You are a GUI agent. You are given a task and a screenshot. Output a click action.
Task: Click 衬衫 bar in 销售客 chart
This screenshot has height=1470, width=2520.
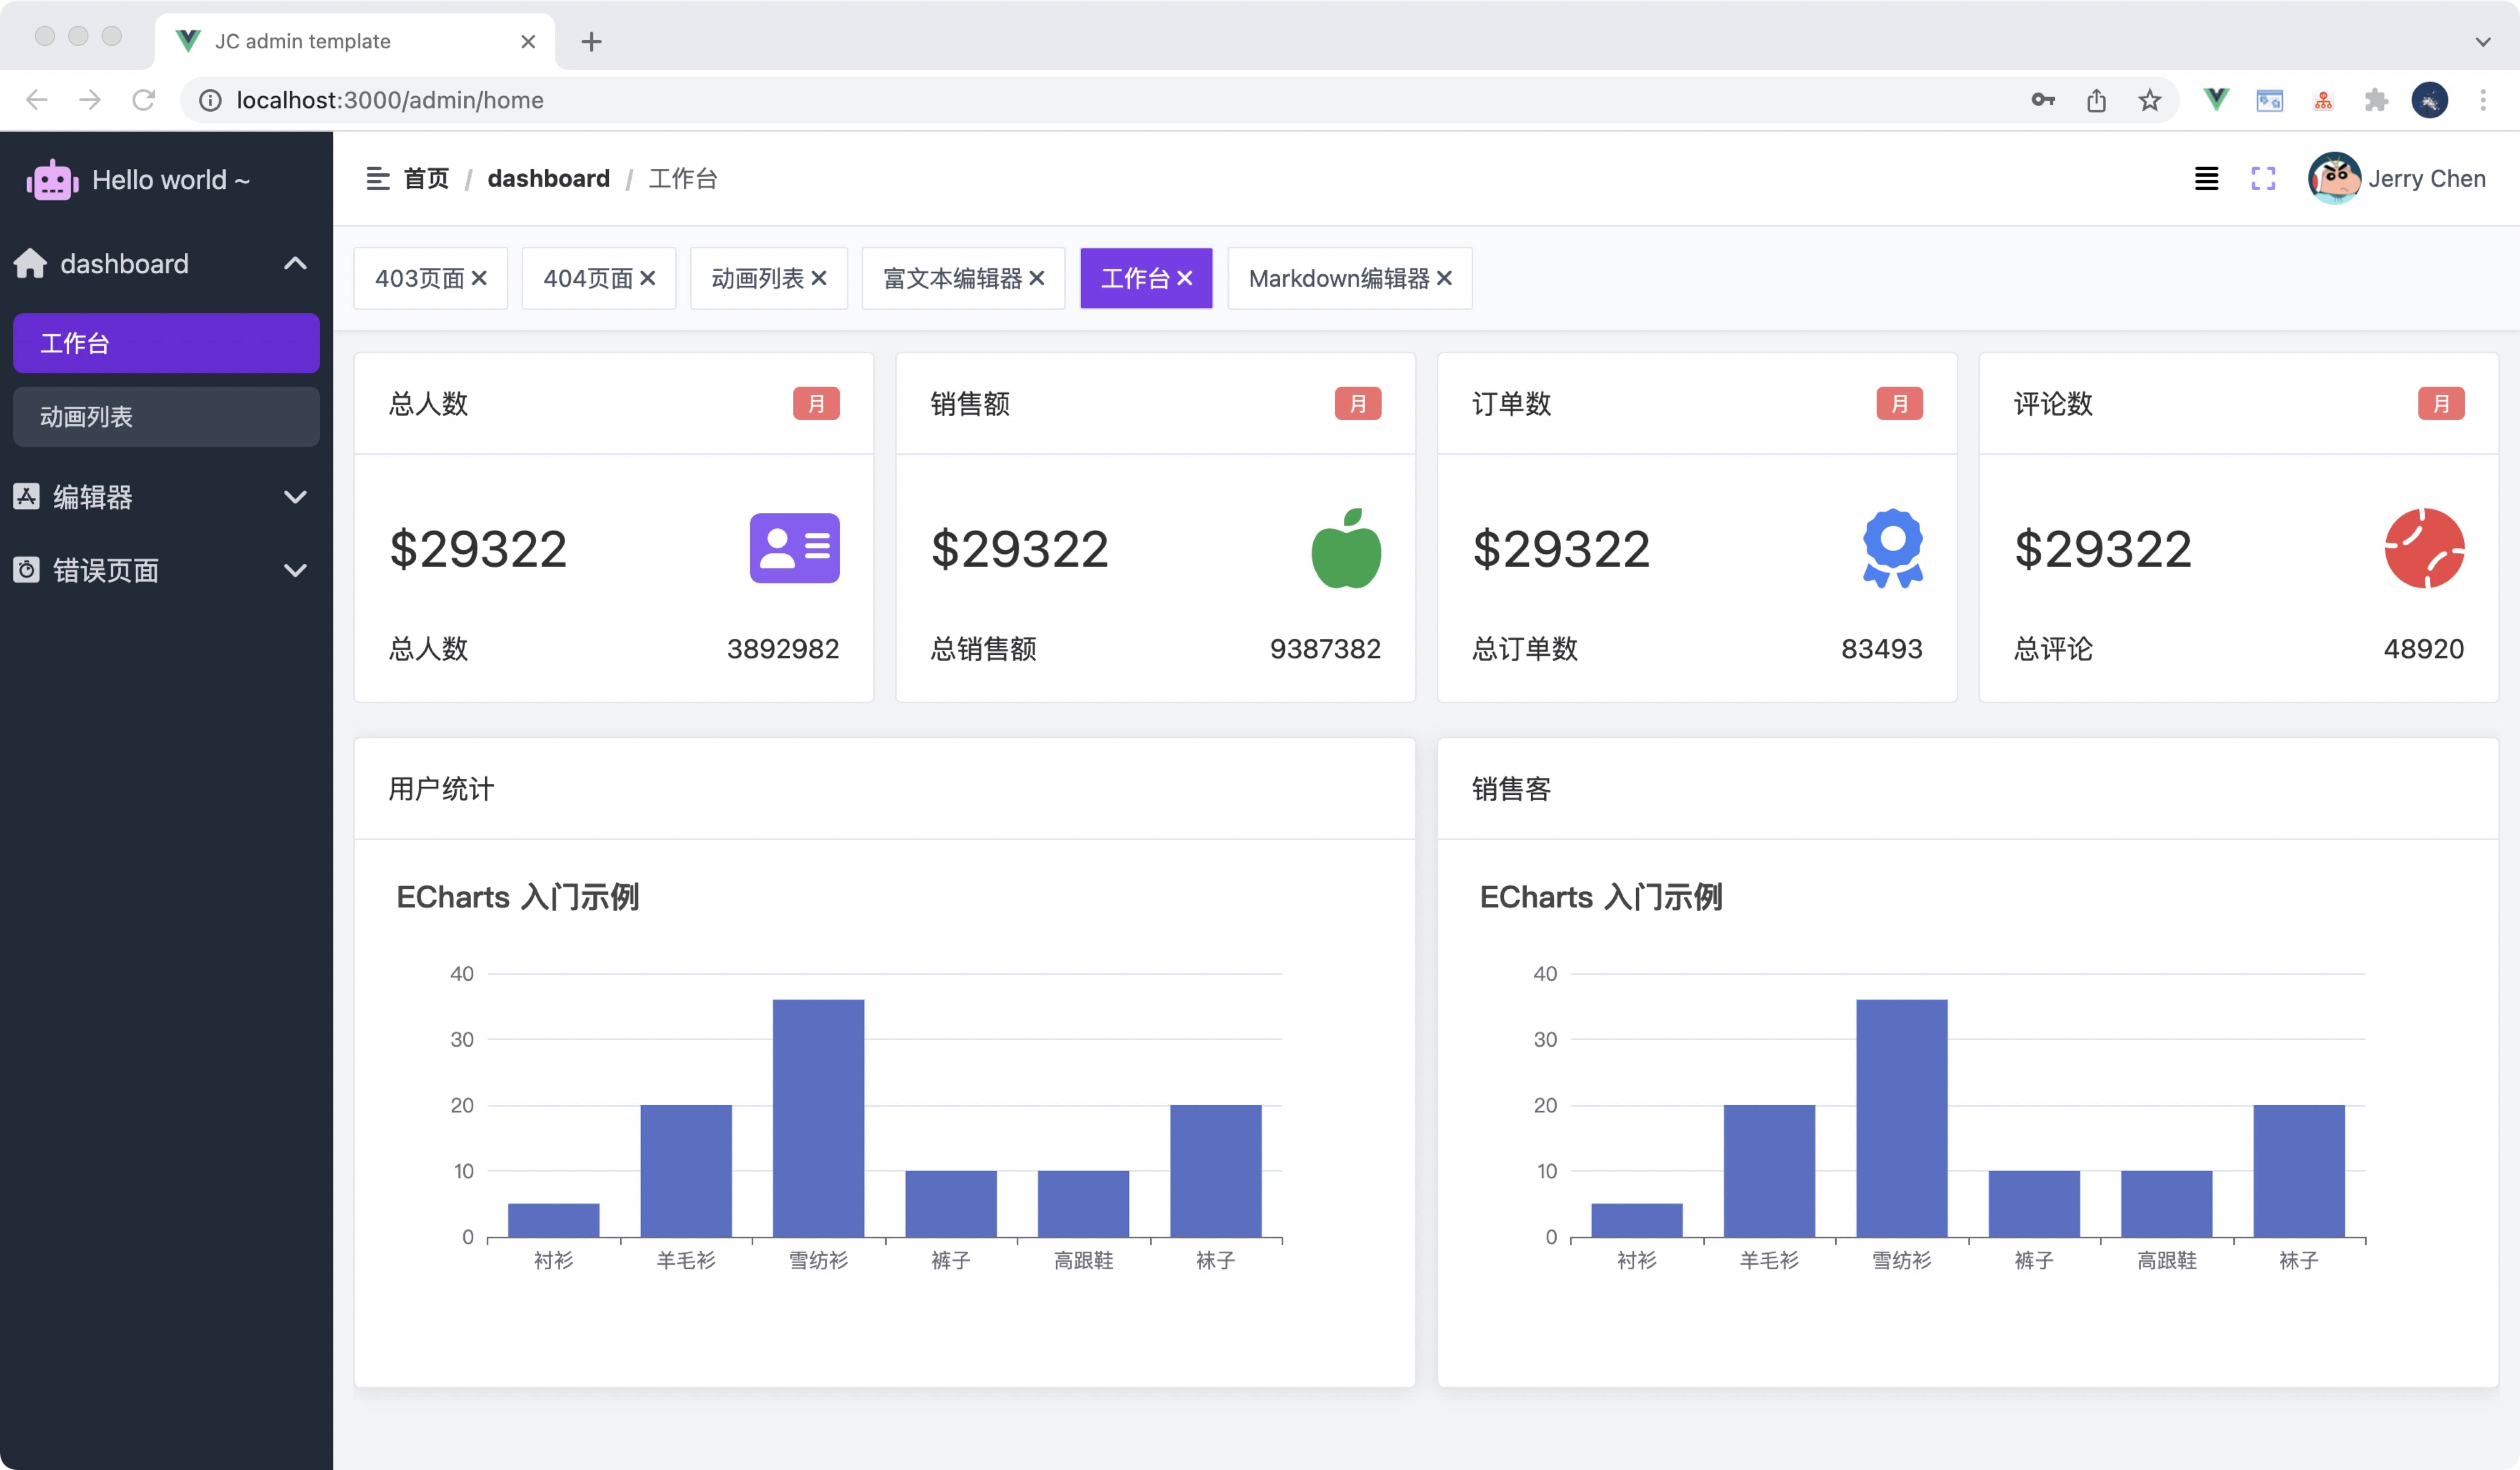coord(1637,1220)
